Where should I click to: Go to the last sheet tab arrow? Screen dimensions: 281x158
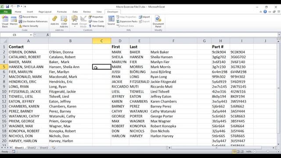pyautogui.click(x=11, y=148)
